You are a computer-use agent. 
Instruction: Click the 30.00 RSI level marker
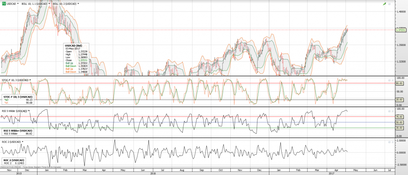(x=400, y=128)
